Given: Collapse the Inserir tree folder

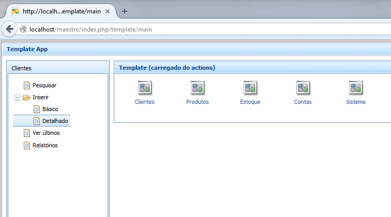Looking at the screenshot, I should pos(17,98).
